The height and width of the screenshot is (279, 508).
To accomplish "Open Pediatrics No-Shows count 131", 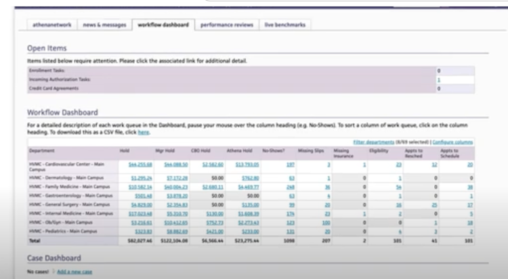I will tap(291, 232).
